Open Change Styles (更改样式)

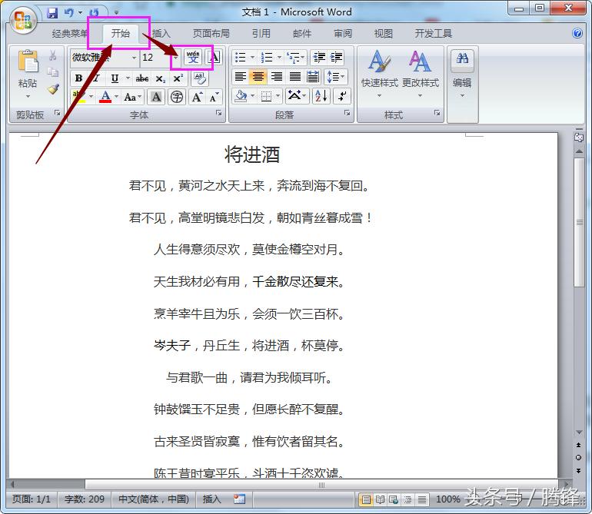pos(421,74)
